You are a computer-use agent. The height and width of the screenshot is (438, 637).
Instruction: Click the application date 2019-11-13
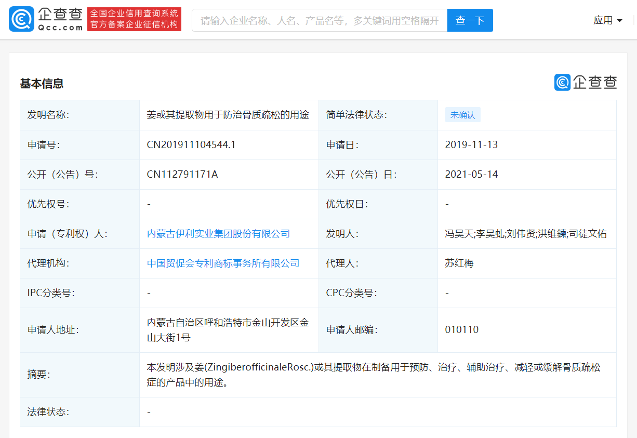click(471, 145)
